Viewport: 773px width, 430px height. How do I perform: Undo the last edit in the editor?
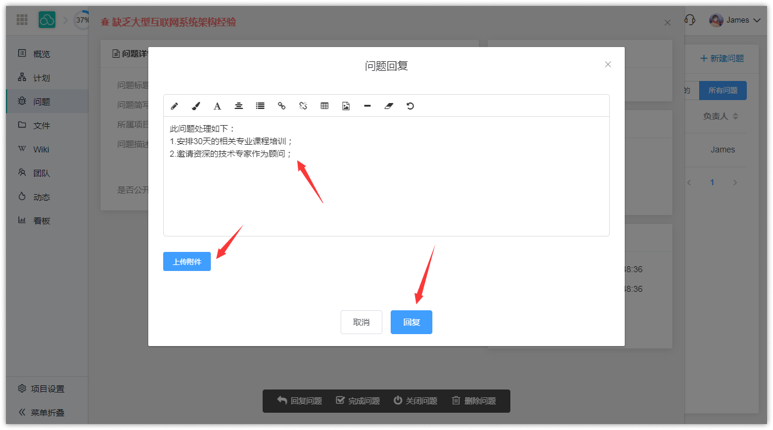pos(410,106)
